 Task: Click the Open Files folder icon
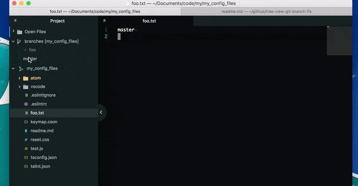pos(20,32)
